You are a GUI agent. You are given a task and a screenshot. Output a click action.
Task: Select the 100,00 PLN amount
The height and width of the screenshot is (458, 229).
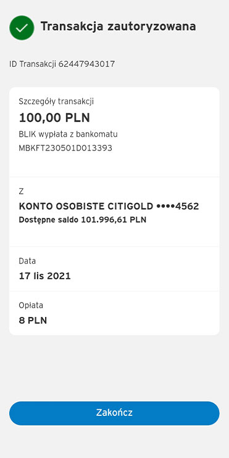tap(54, 118)
